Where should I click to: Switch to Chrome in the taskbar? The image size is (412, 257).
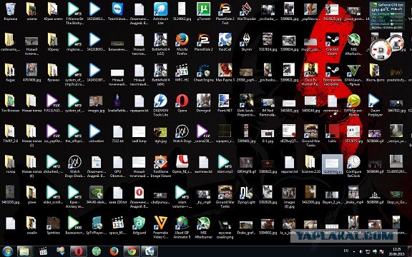(132, 251)
